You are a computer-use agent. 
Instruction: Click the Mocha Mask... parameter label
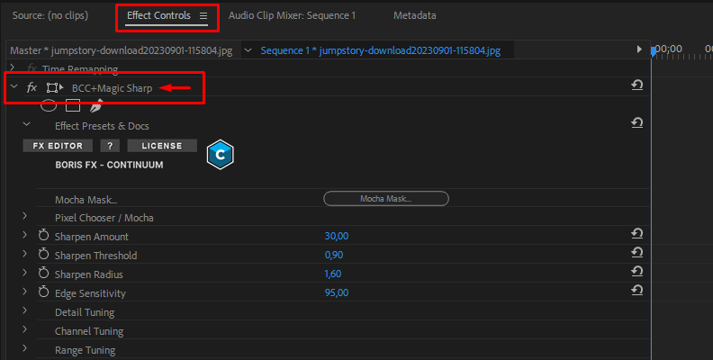pos(86,200)
